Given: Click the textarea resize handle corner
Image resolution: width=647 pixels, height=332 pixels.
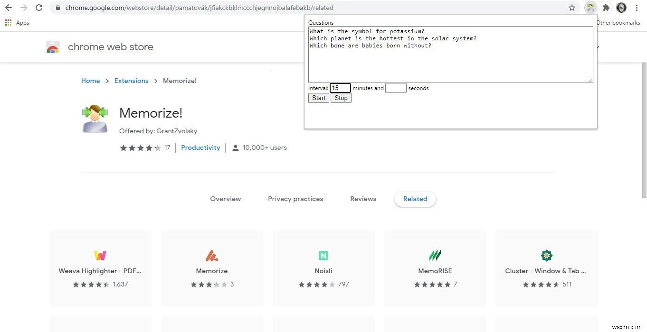Looking at the screenshot, I should pos(590,80).
